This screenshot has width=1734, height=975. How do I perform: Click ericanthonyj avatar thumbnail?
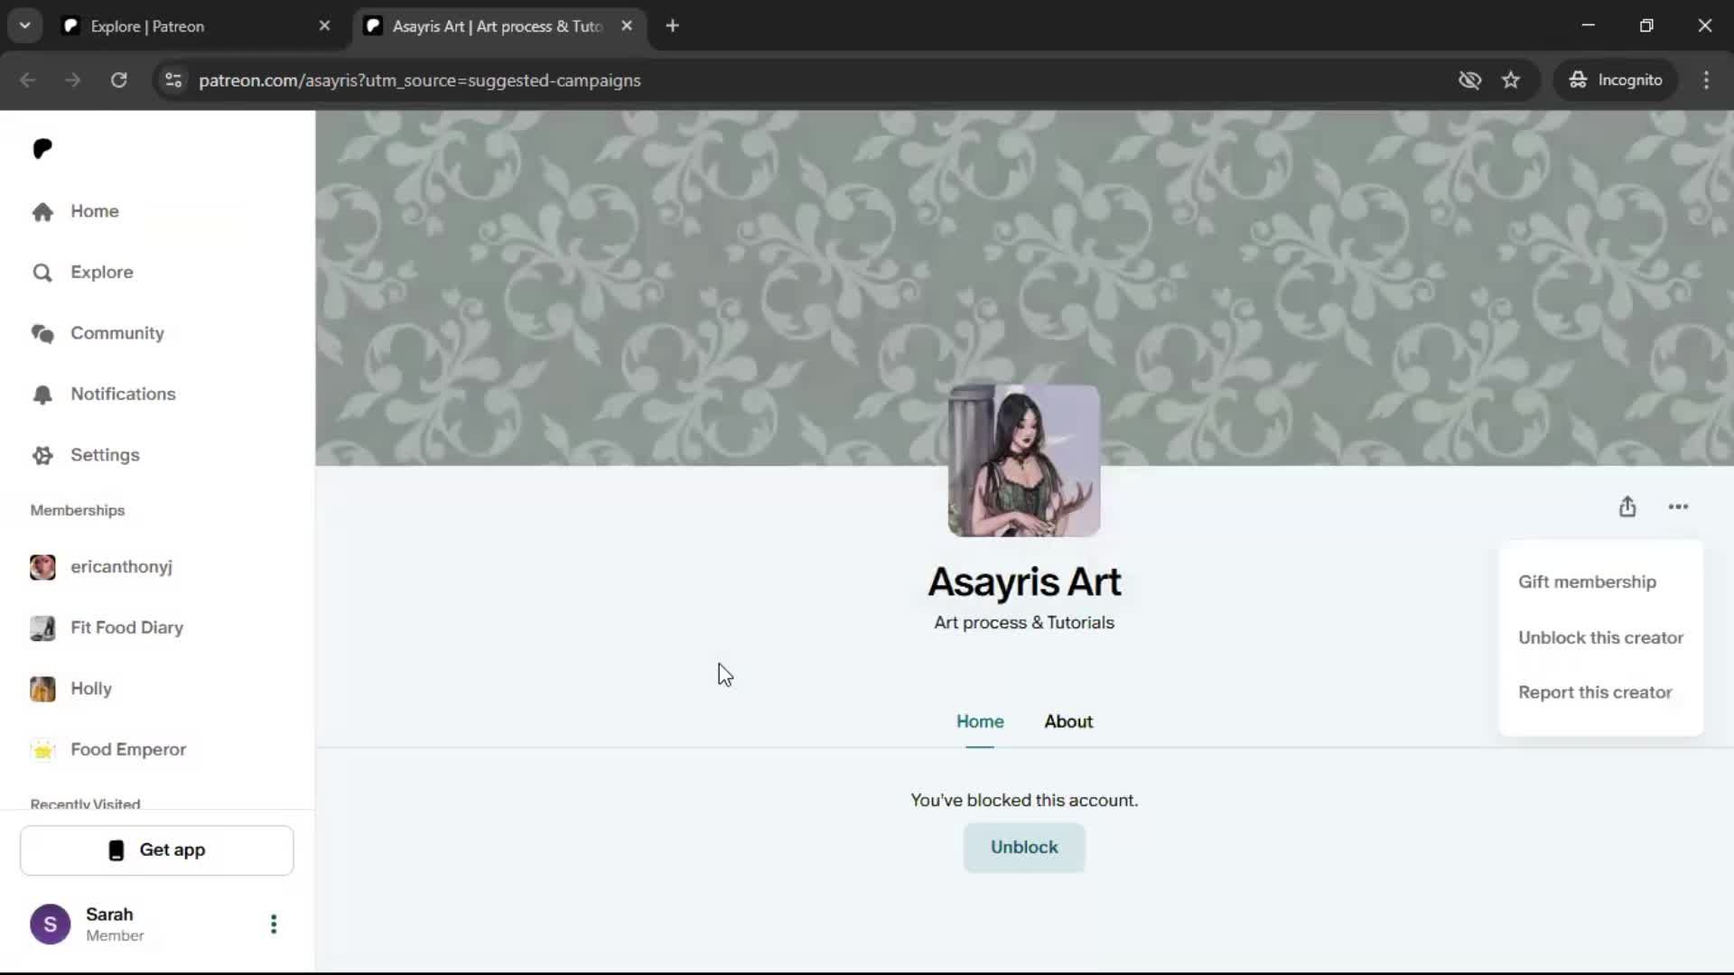click(42, 567)
